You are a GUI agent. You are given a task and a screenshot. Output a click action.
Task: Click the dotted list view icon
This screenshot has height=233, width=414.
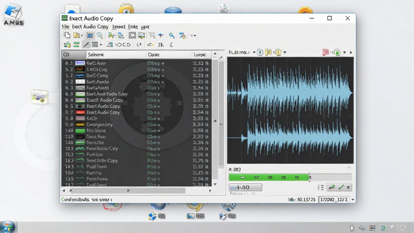click(321, 188)
